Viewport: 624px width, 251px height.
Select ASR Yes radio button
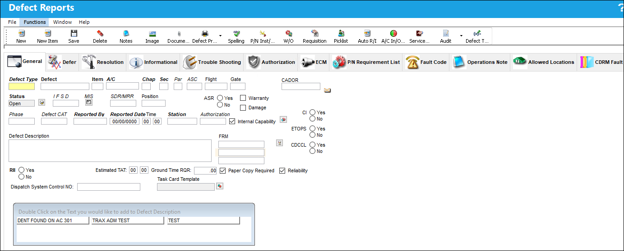[x=220, y=98]
